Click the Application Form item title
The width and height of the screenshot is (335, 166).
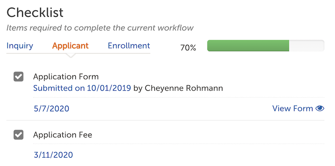pyautogui.click(x=66, y=77)
